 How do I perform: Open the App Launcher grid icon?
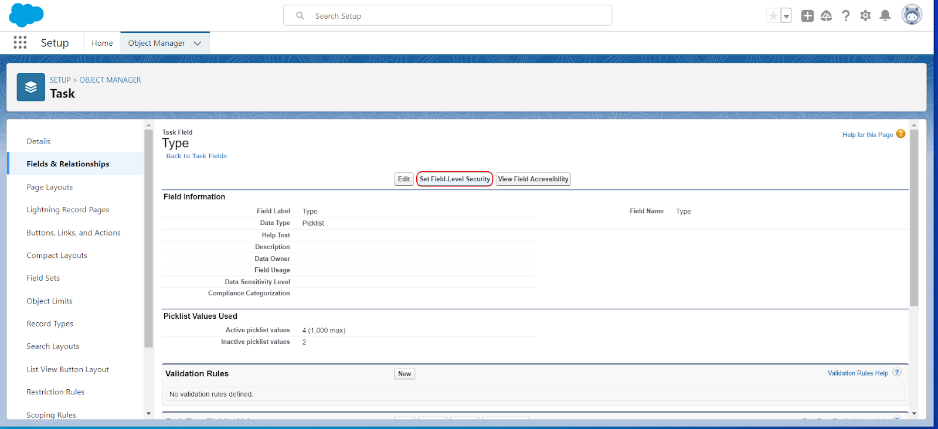[20, 42]
